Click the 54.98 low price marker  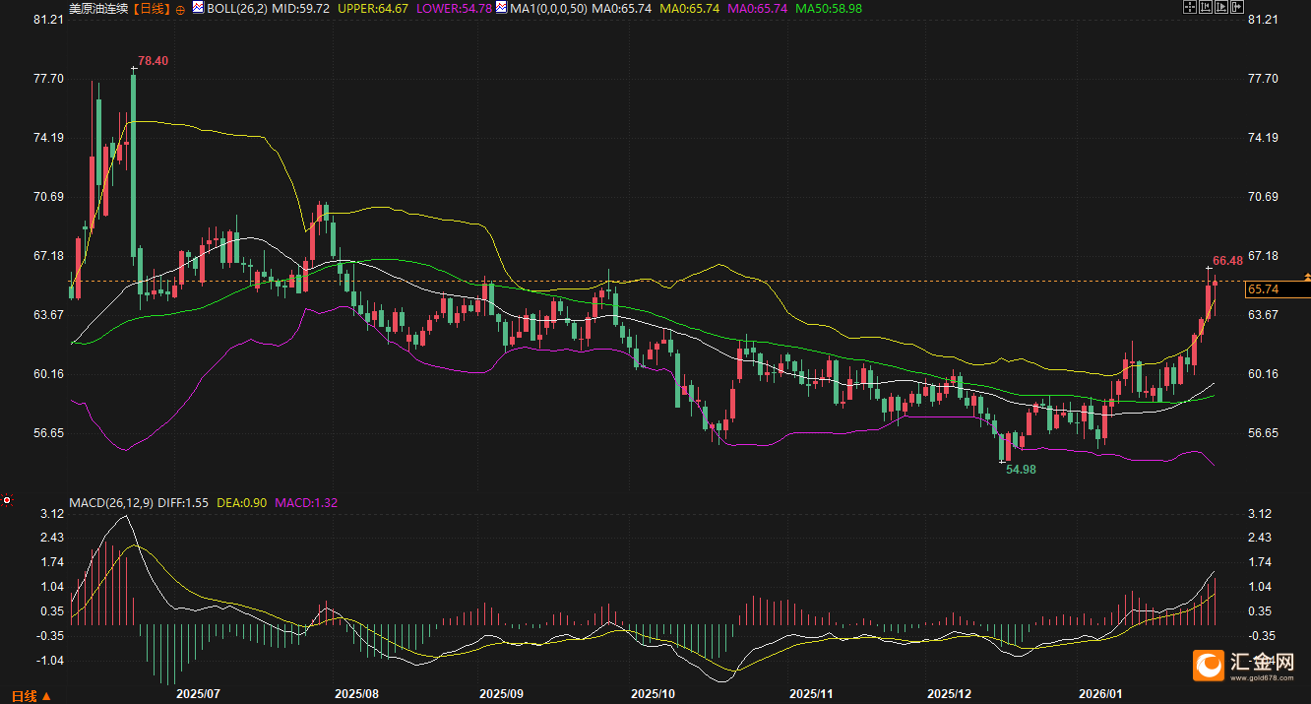[1021, 470]
